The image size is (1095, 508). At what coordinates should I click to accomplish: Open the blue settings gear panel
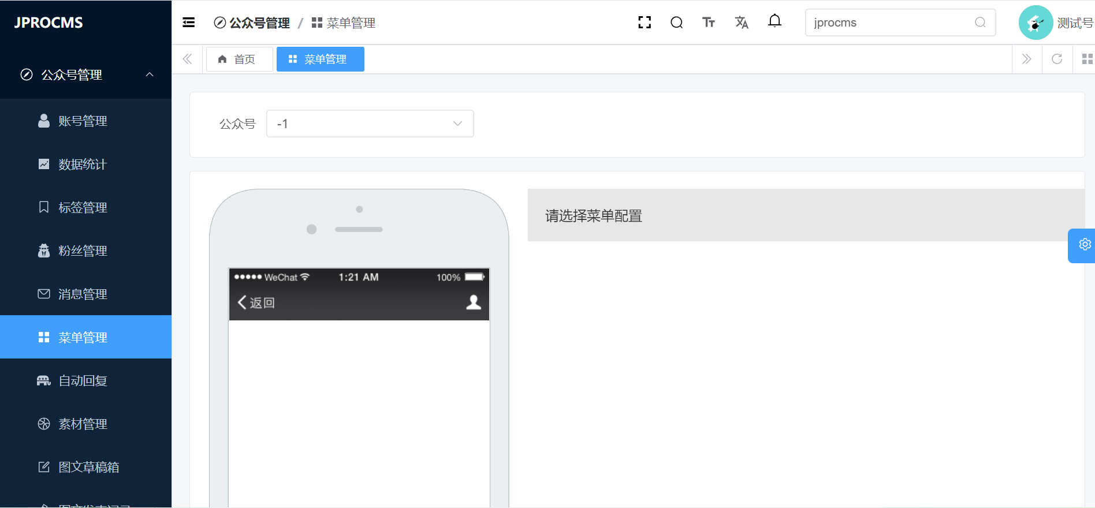[x=1085, y=245]
